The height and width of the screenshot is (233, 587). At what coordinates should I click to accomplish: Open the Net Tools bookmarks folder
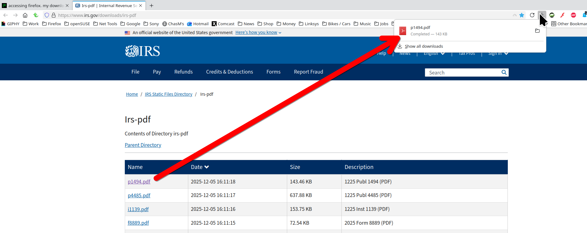tap(105, 24)
